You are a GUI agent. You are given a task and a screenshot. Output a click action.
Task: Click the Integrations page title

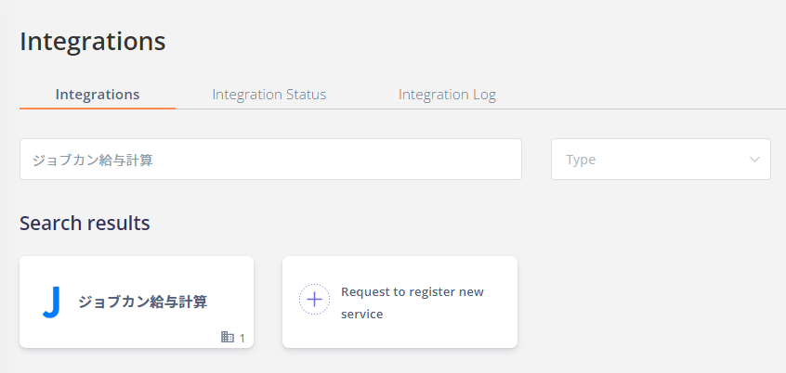click(x=93, y=42)
